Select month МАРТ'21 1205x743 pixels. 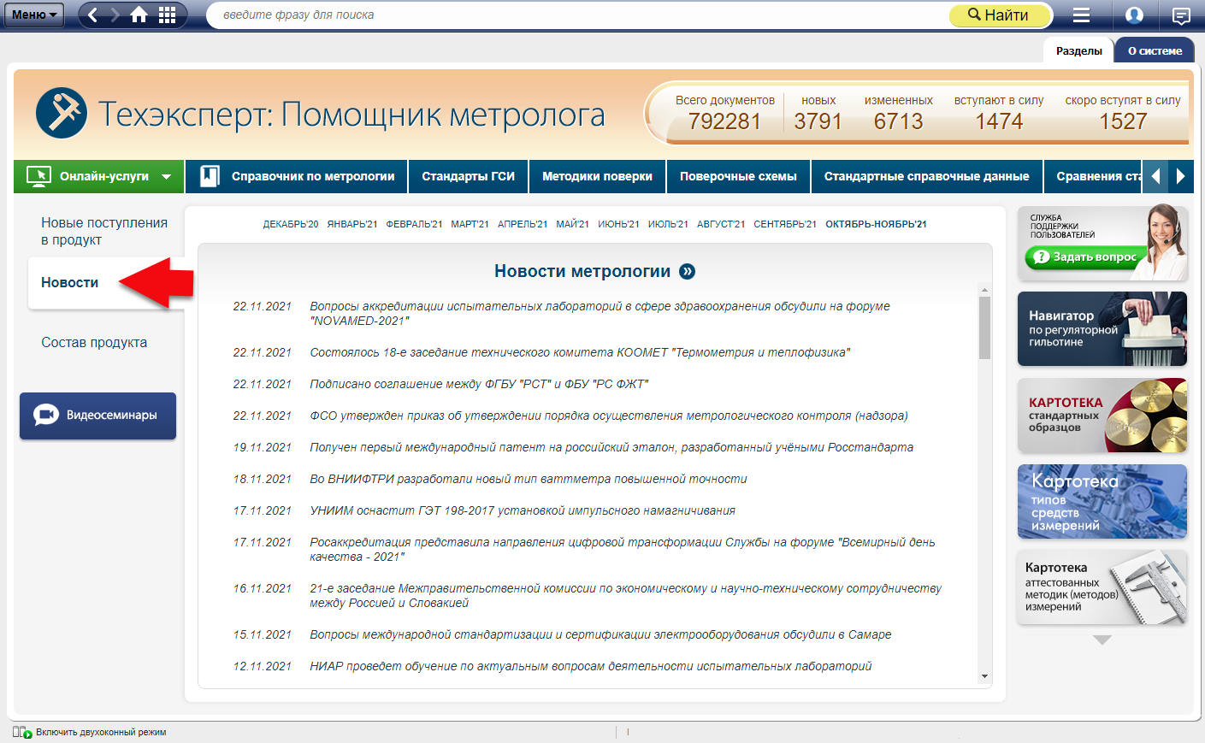pos(470,224)
